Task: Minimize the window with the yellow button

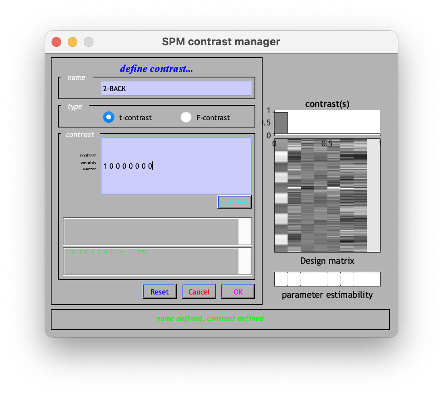Action: tap(72, 42)
